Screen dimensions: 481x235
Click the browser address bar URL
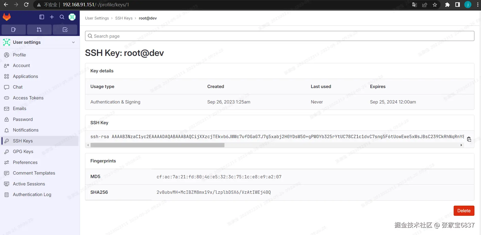[x=96, y=5]
